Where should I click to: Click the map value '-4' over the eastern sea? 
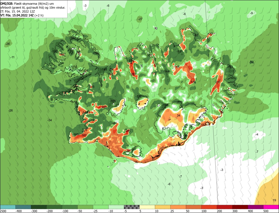click(257, 134)
